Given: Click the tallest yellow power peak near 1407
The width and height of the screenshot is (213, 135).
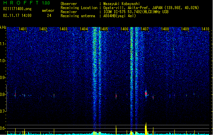Looking at the screenshot, I should click(x=146, y=129).
